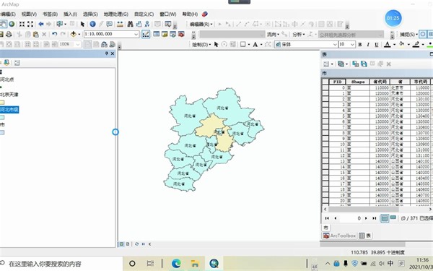Open the 插入(I) menu
Image resolution: width=433 pixels, height=271 pixels.
click(x=71, y=14)
